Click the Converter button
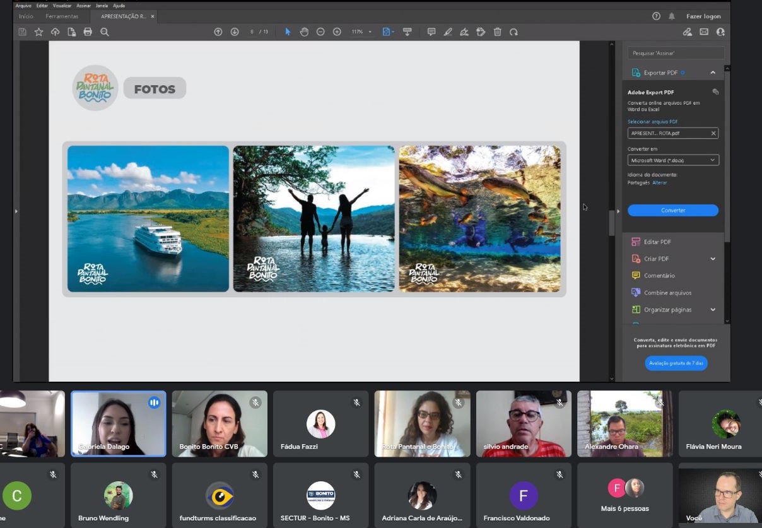Screen dimensions: 762x528 [x=673, y=210]
